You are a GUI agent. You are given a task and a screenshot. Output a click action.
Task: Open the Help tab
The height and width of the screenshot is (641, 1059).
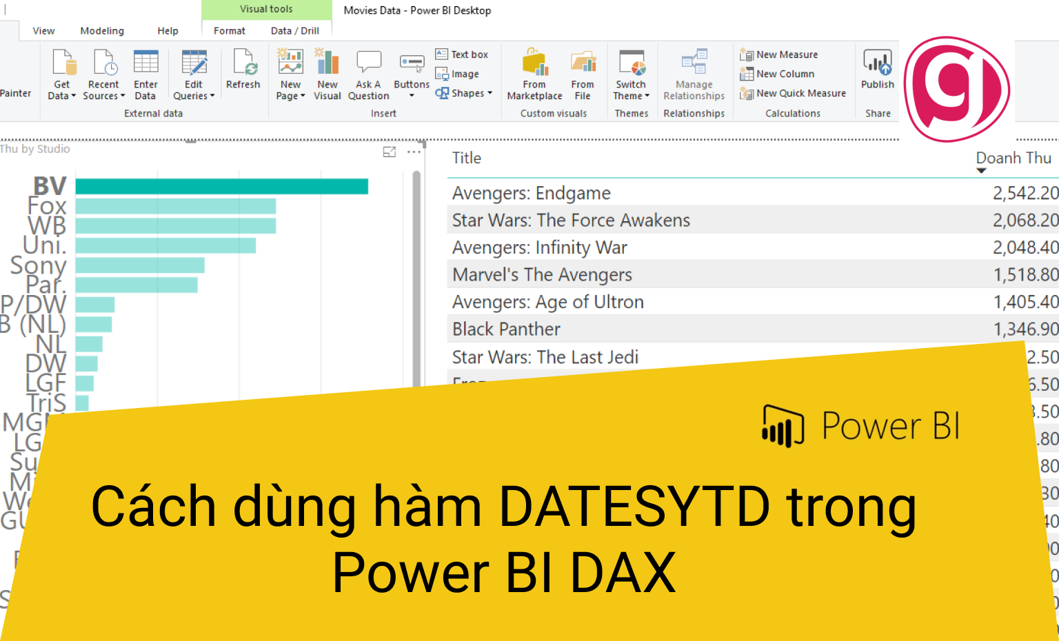click(168, 31)
